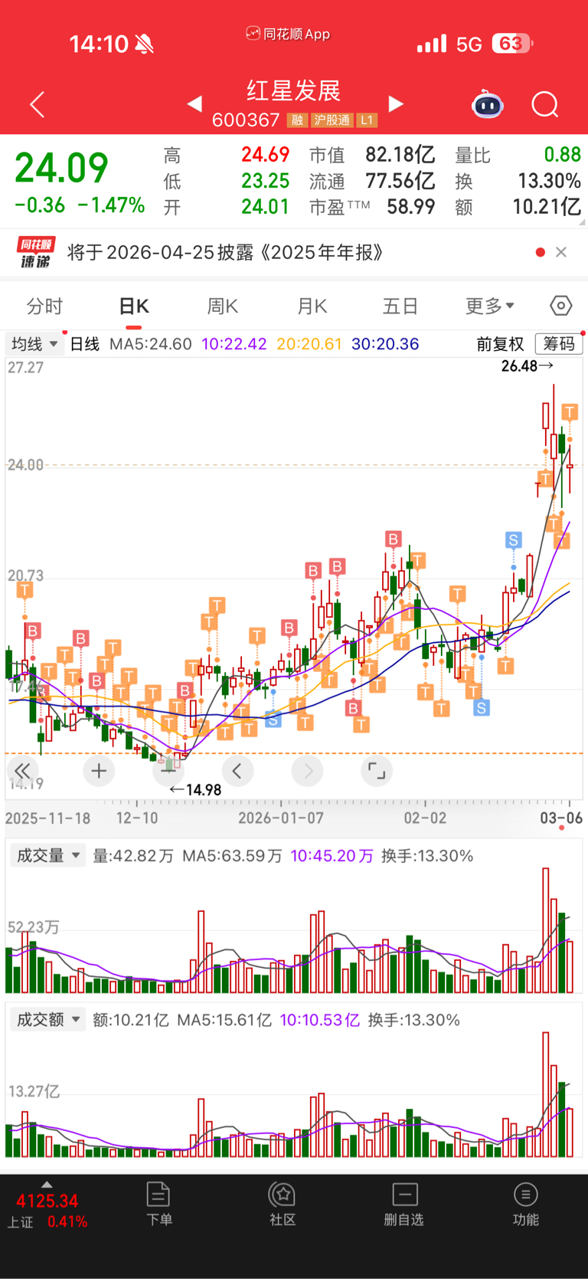Move chart right with chevron button

coord(307,771)
